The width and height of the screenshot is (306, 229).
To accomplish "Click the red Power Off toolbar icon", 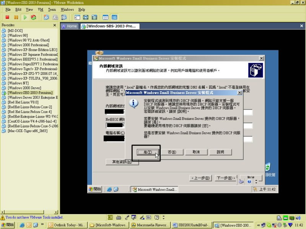I will [7, 17].
